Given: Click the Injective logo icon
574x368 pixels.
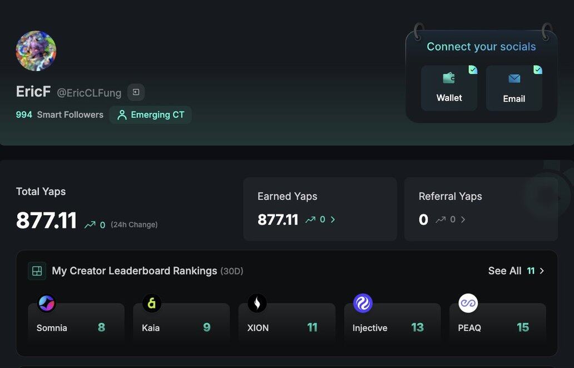Looking at the screenshot, I should click(363, 304).
